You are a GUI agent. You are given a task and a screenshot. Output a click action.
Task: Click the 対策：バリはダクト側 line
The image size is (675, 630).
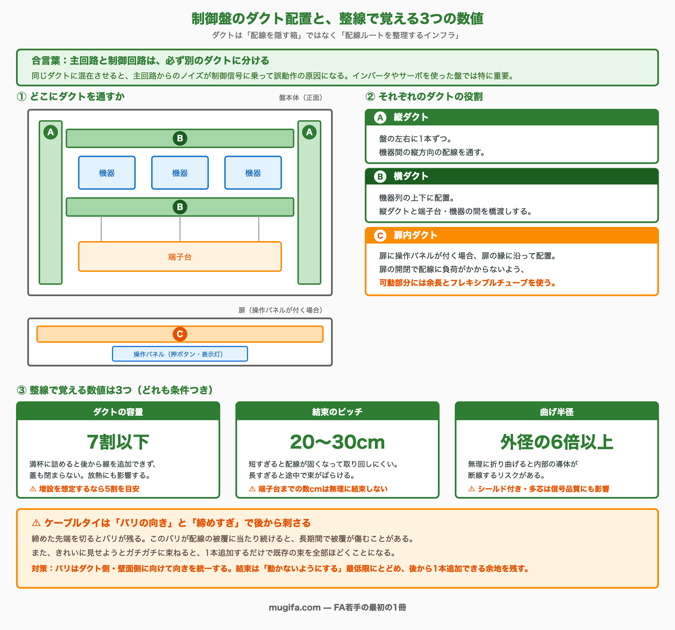pyautogui.click(x=280, y=568)
